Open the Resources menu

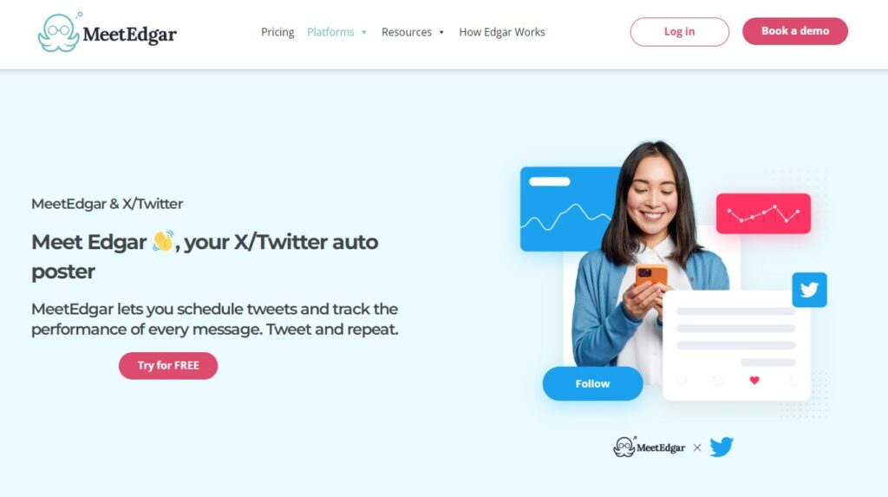(407, 32)
